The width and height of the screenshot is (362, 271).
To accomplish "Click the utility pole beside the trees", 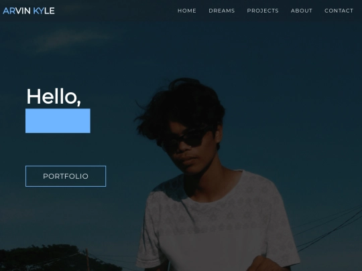I will (x=87, y=260).
